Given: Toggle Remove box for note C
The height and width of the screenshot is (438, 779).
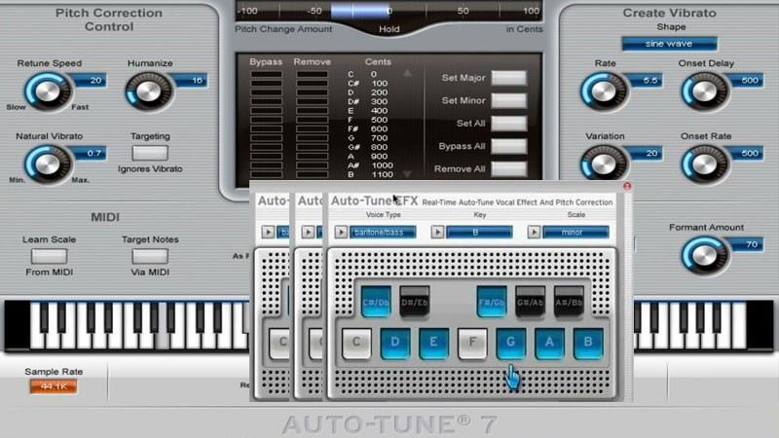Looking at the screenshot, I should pyautogui.click(x=312, y=75).
